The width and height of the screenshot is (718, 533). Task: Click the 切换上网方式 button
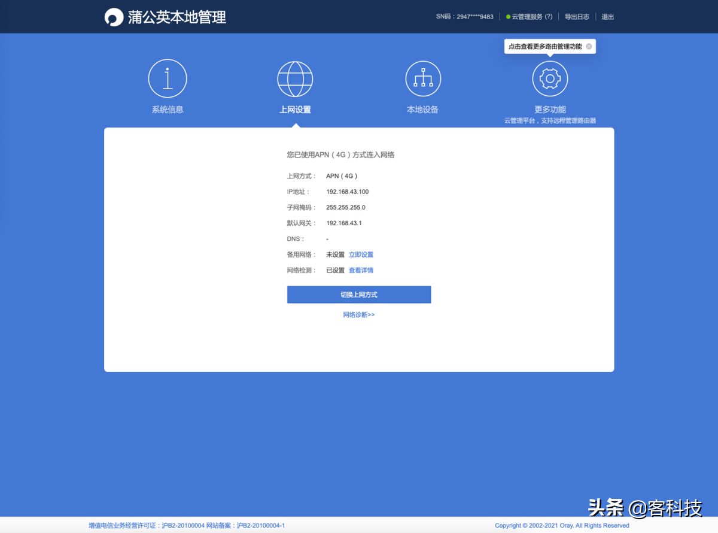pos(359,295)
